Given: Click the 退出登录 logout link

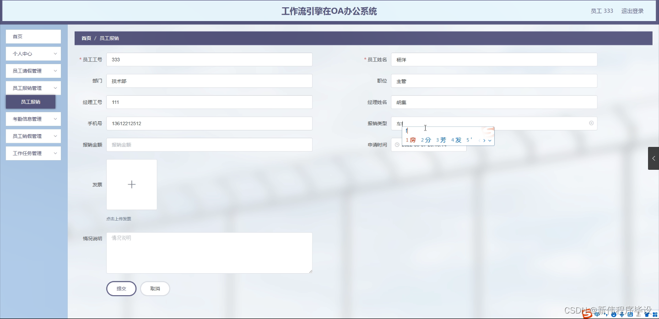Looking at the screenshot, I should tap(632, 11).
